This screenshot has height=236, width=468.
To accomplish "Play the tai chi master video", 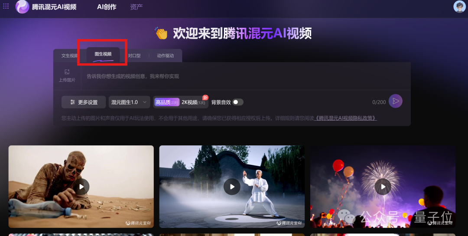I will pyautogui.click(x=232, y=187).
